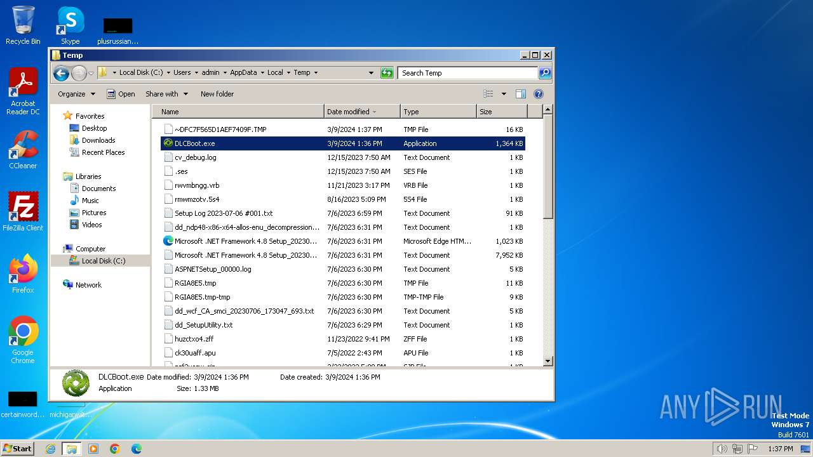Viewport: 813px width, 457px height.
Task: Select the DLCBoot.exe file
Action: click(x=343, y=143)
